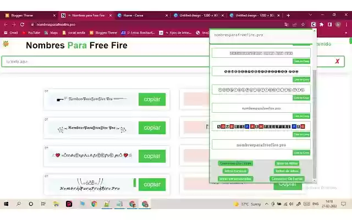Viewport: 352px width, 220px height.
Task: Open notification center on taskbar
Action: (x=343, y=204)
